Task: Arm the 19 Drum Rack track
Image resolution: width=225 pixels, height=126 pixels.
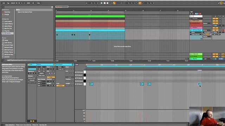Action: [223, 30]
